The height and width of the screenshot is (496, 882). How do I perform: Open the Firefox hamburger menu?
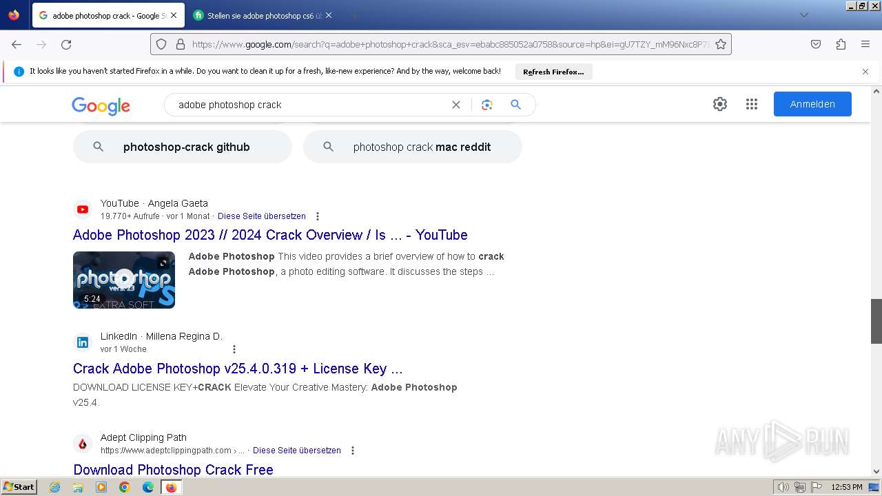(865, 44)
